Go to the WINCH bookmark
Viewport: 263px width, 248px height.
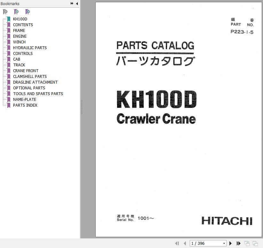[19, 42]
